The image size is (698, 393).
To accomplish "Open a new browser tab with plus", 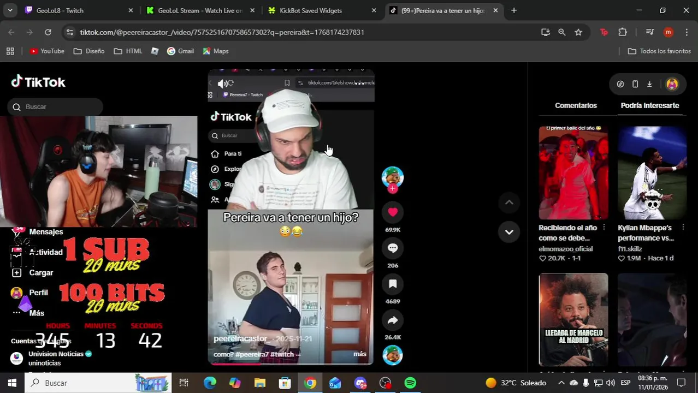I will pyautogui.click(x=514, y=10).
